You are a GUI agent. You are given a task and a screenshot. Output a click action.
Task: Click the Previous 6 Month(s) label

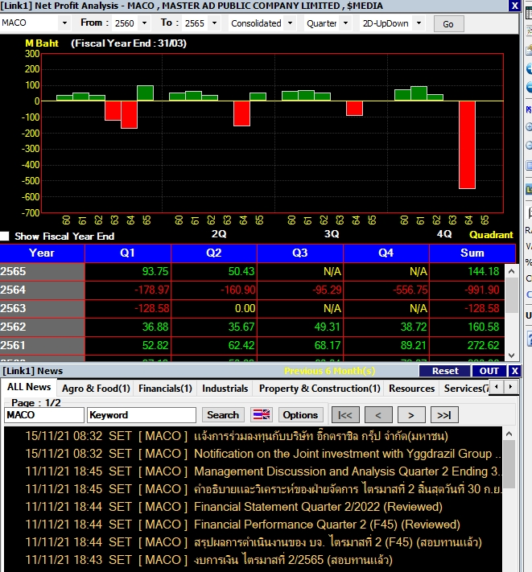[329, 371]
